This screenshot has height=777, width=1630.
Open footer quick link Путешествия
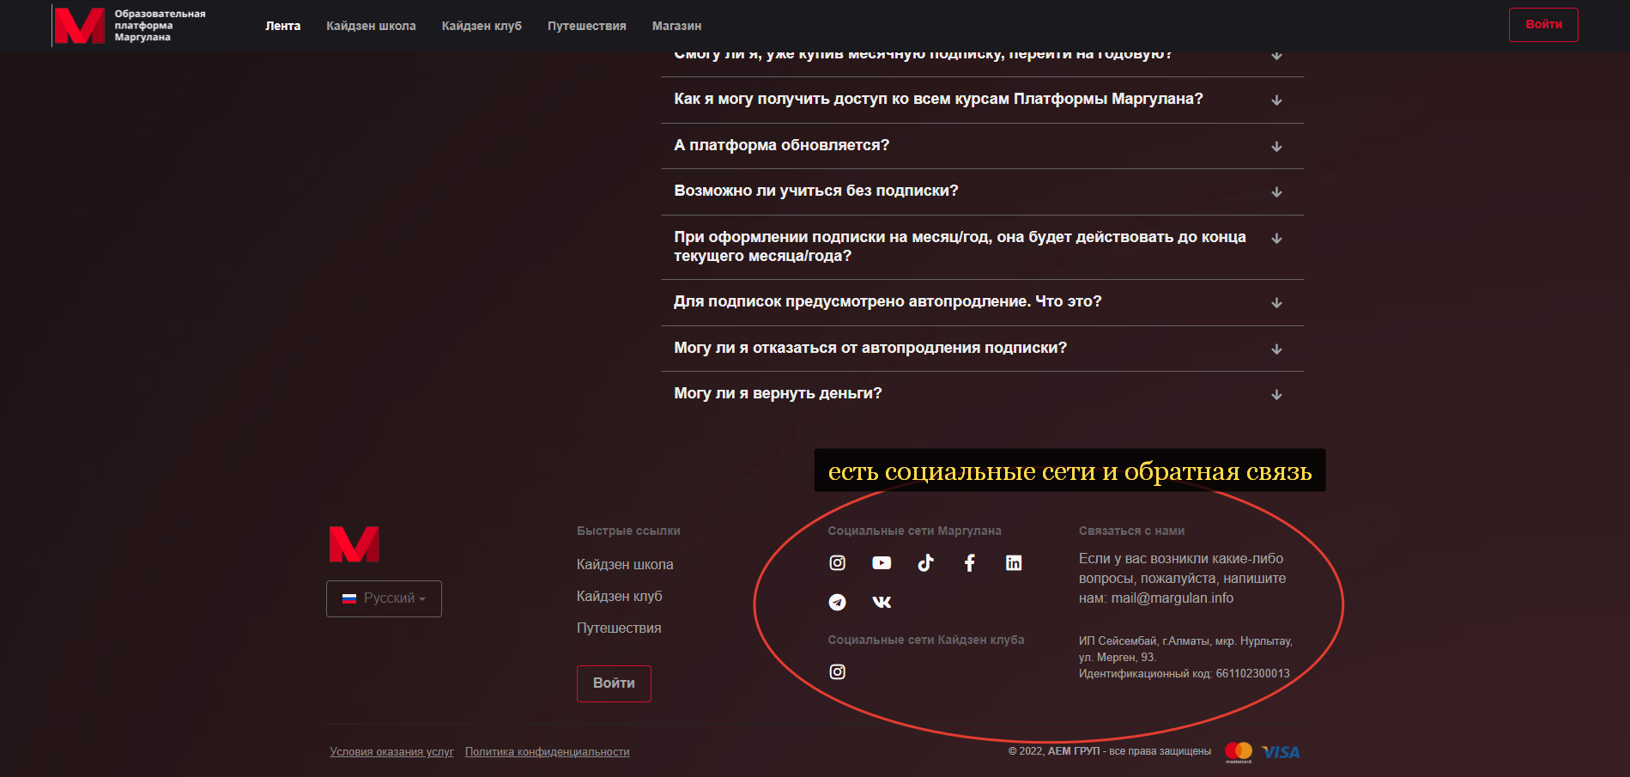[x=619, y=628]
